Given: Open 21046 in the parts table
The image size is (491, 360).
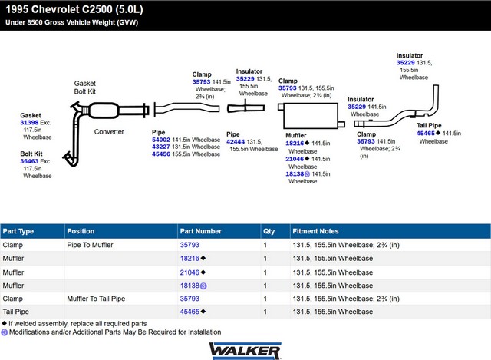Looking at the screenshot, I should 189,272.
